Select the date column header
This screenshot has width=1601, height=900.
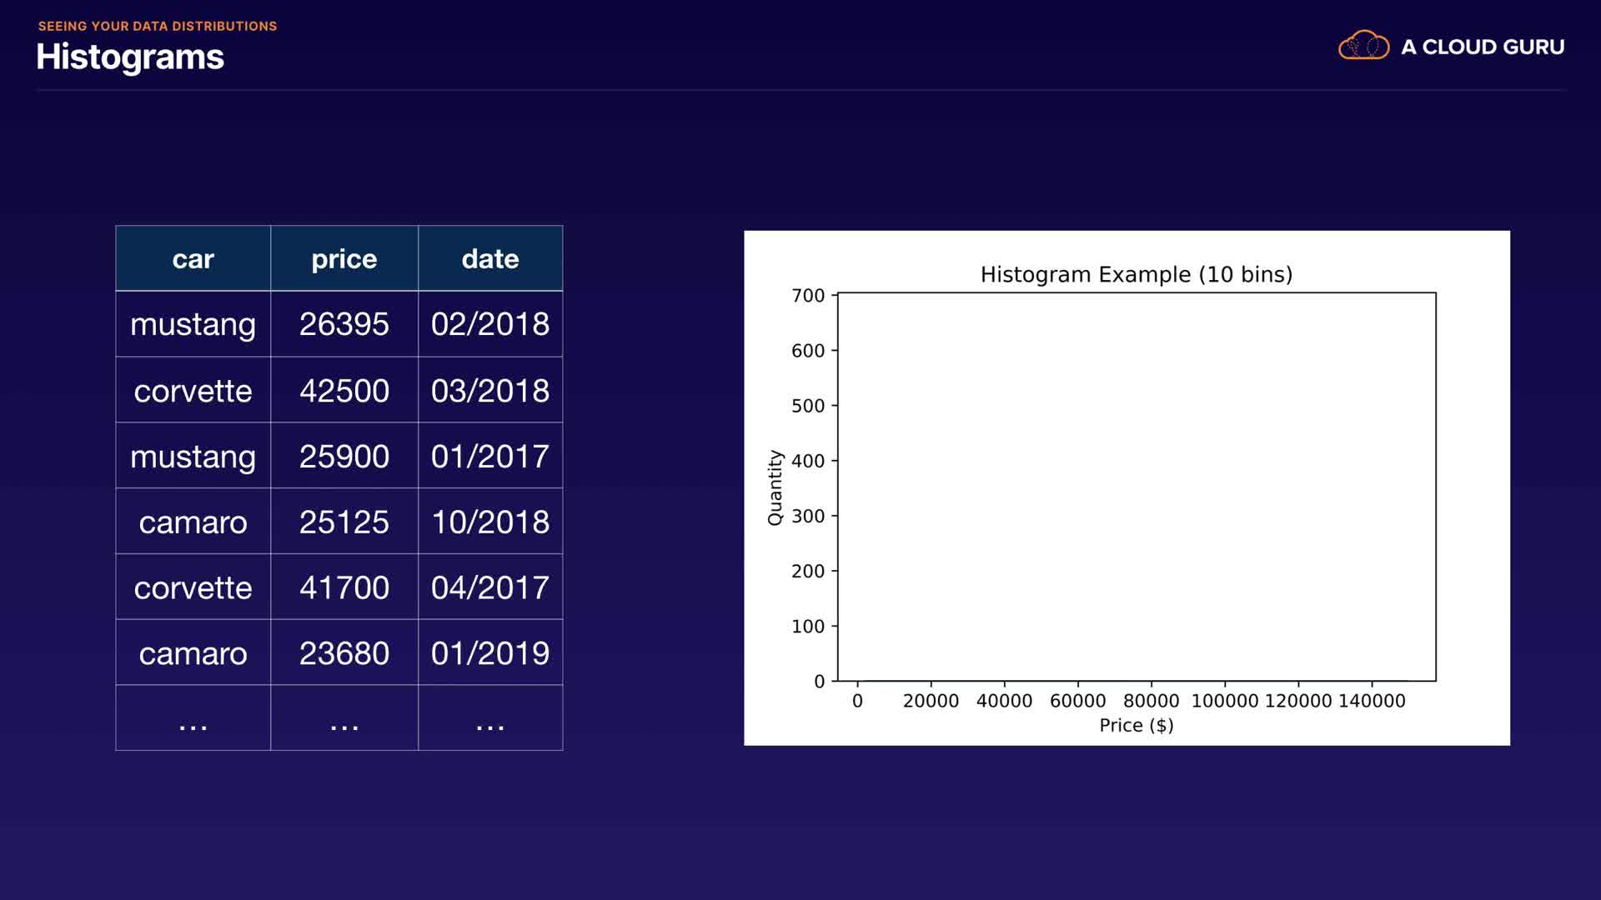pos(490,259)
